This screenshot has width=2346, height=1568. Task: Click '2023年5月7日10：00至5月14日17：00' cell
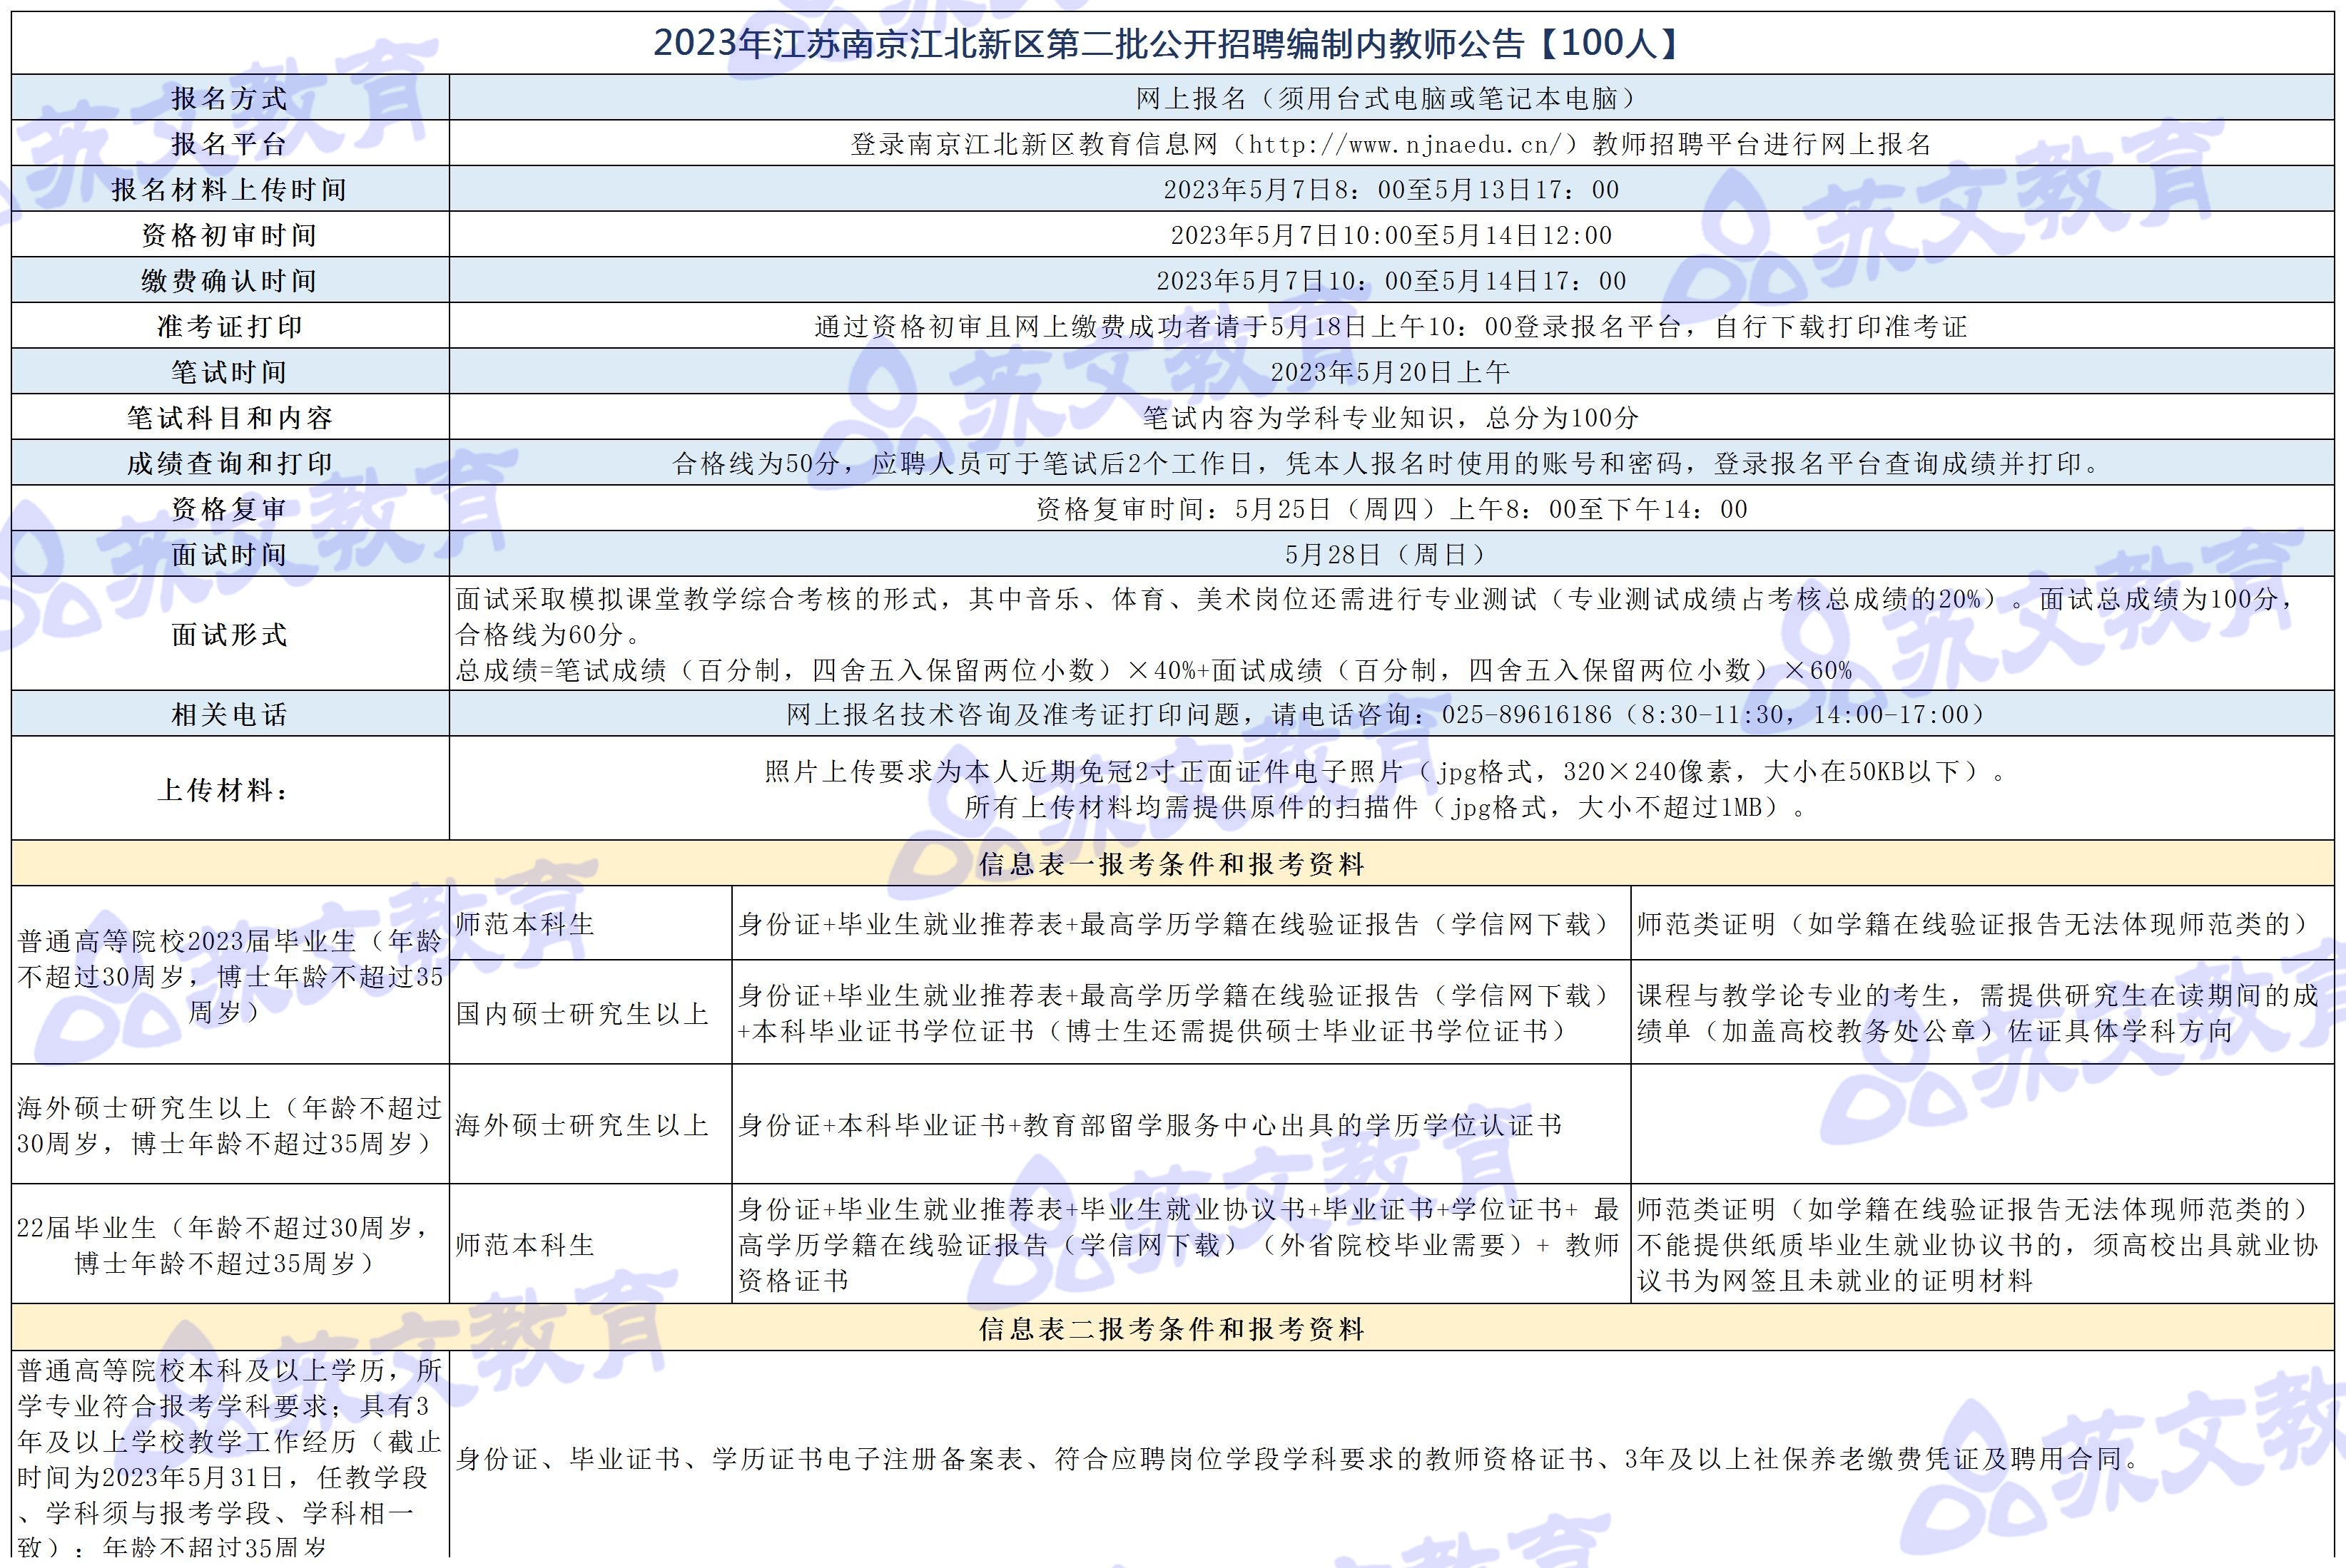[x=1391, y=280]
